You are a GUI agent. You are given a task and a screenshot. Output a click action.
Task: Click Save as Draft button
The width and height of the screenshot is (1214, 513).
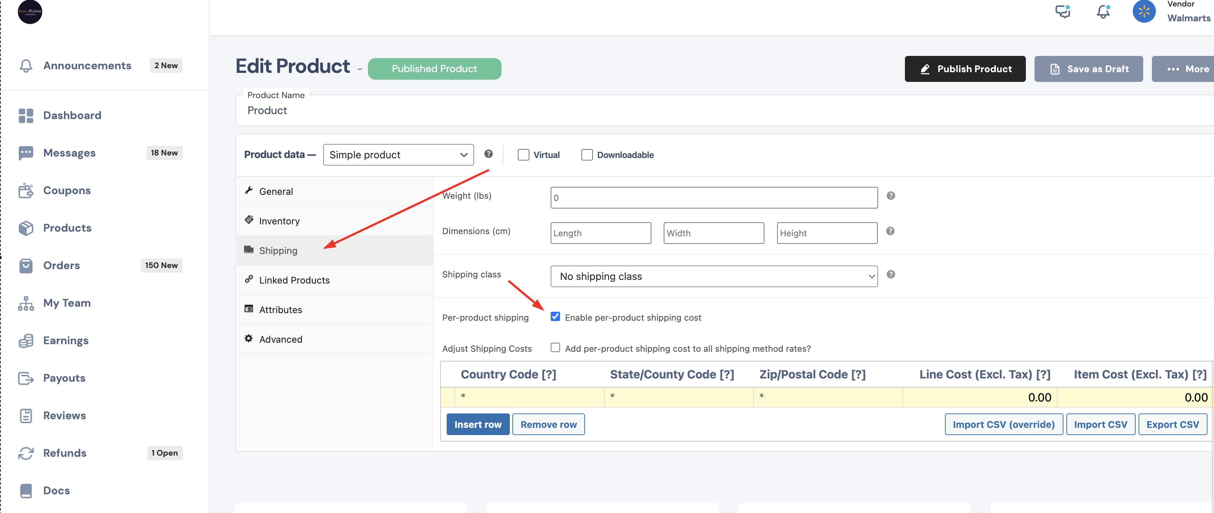1088,69
